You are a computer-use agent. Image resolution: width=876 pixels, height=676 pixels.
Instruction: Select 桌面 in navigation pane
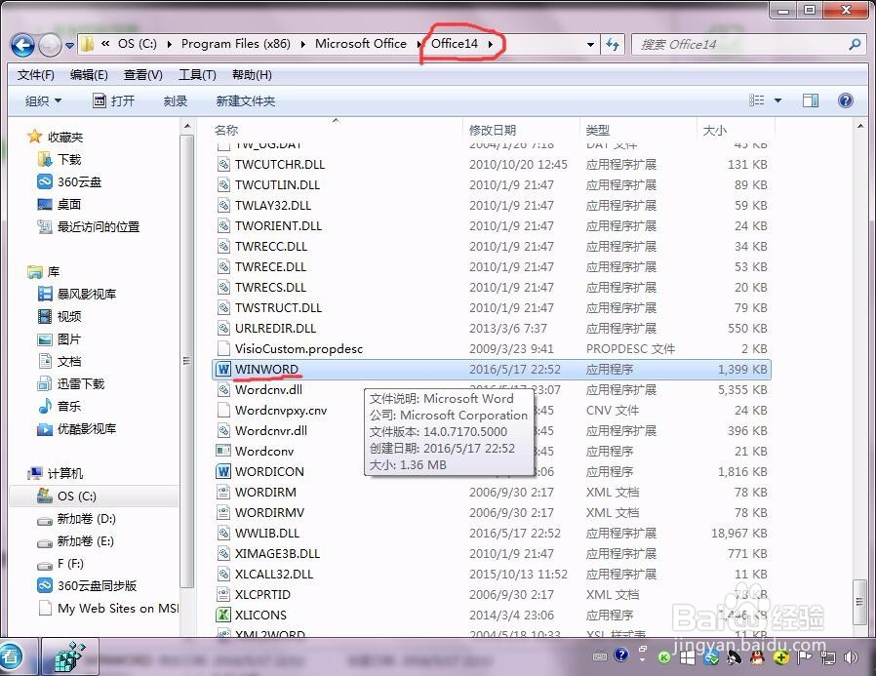point(68,205)
